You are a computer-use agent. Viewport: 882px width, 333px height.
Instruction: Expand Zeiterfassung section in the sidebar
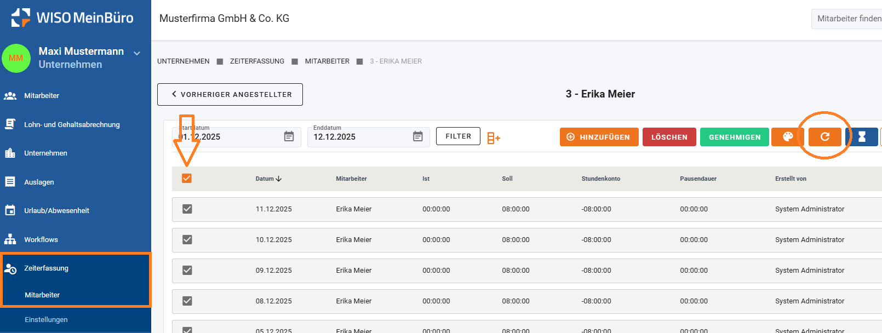[46, 268]
